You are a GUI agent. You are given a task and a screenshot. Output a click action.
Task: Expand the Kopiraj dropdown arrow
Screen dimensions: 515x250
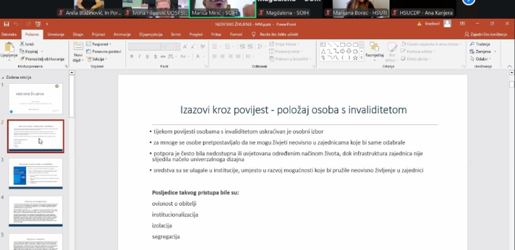[42, 52]
